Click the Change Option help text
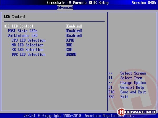The width and height of the screenshot is (158, 118). (x=133, y=83)
